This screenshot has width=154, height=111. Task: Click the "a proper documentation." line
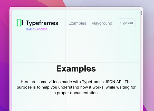point(76,93)
